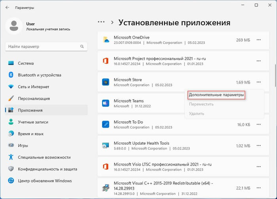
Task: Click the Конфиденциальность и защита shield icon
Action: click(11, 169)
